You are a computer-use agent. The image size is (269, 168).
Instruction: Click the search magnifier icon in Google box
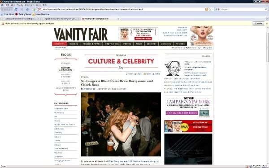[266, 9]
